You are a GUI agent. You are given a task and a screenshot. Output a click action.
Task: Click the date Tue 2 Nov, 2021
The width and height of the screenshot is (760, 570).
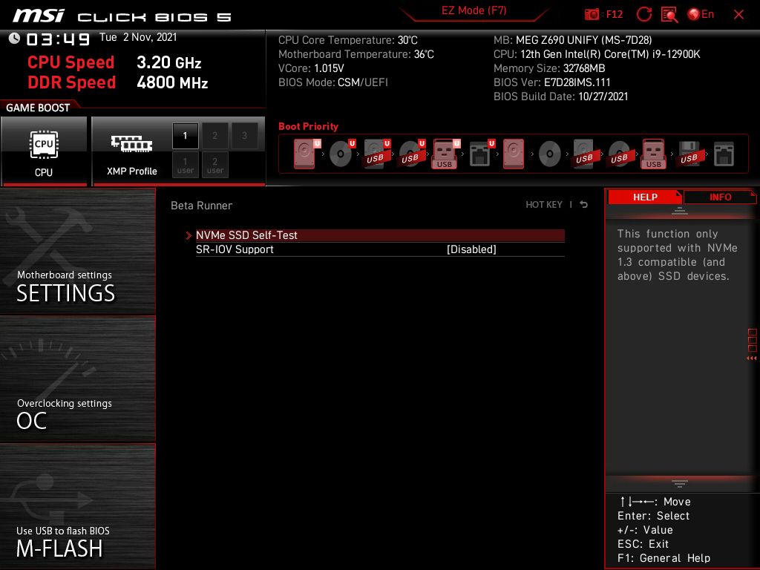click(138, 37)
